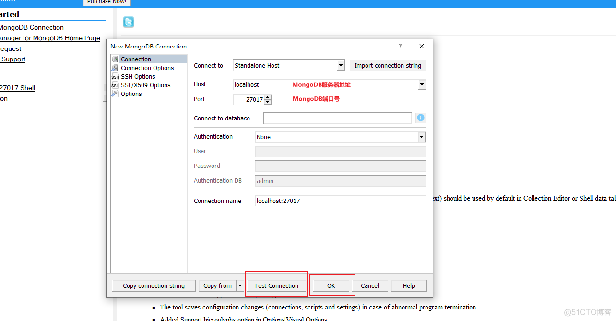This screenshot has width=616, height=321.
Task: Click the help question mark in title bar
Action: pos(400,46)
